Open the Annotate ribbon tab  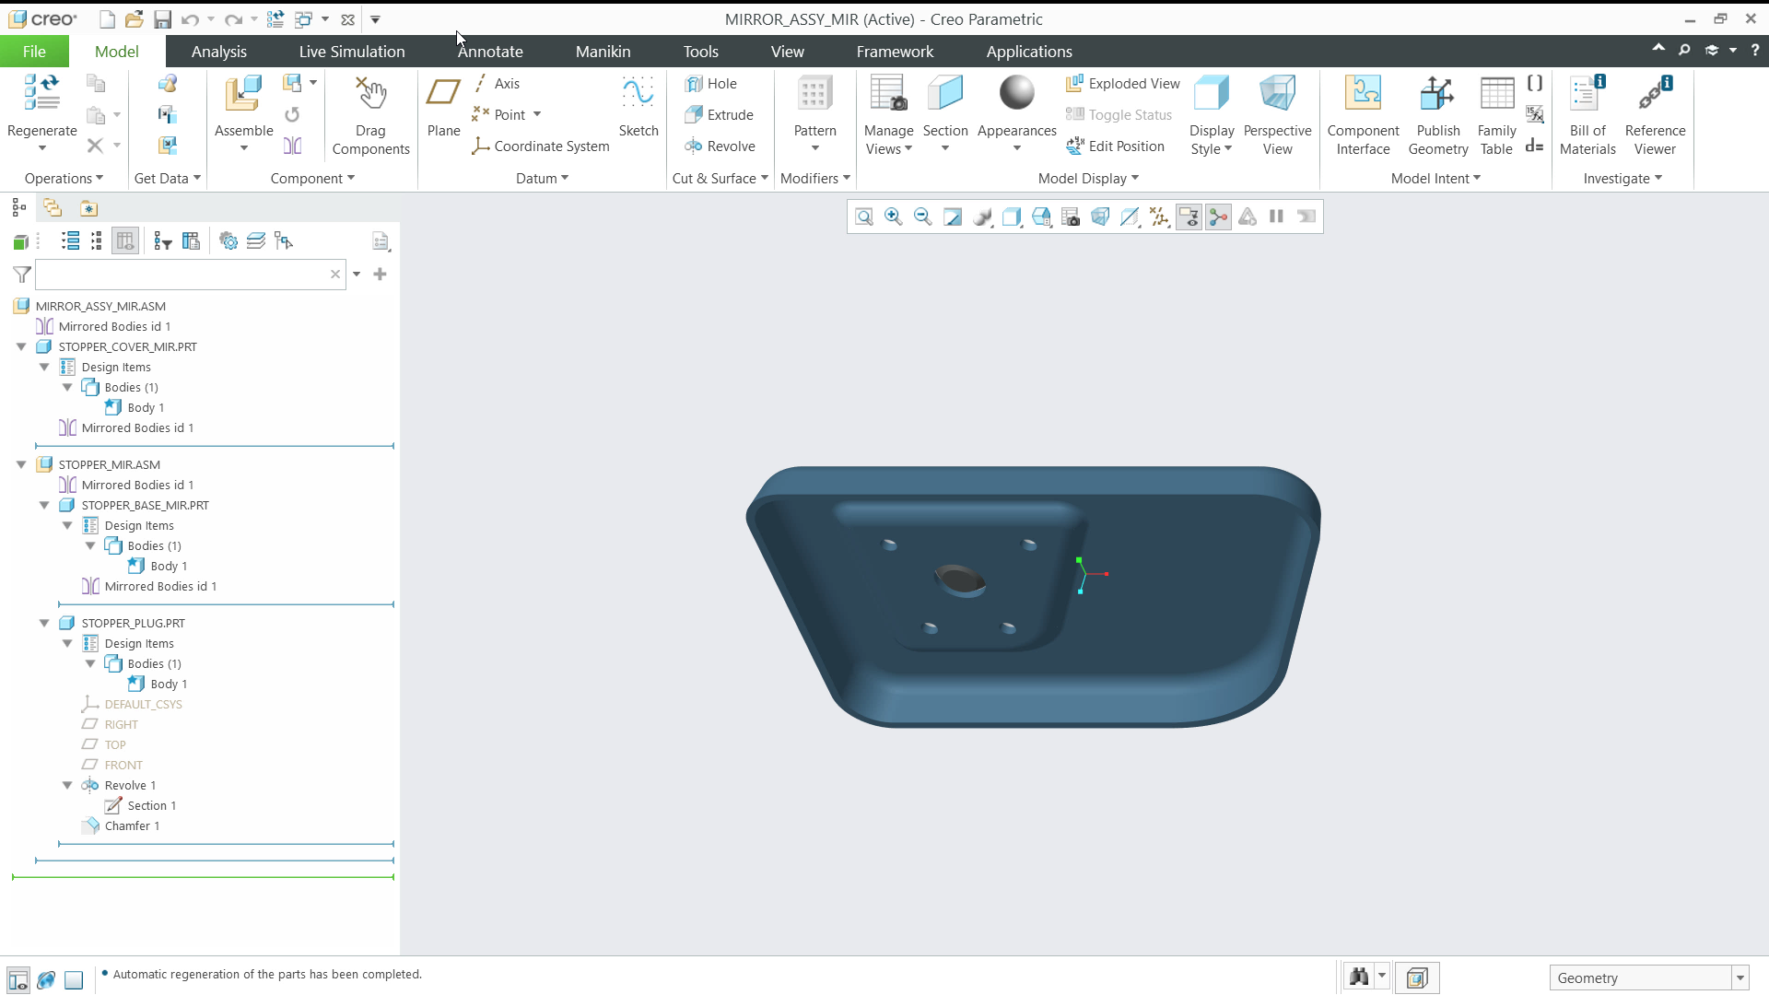[490, 52]
